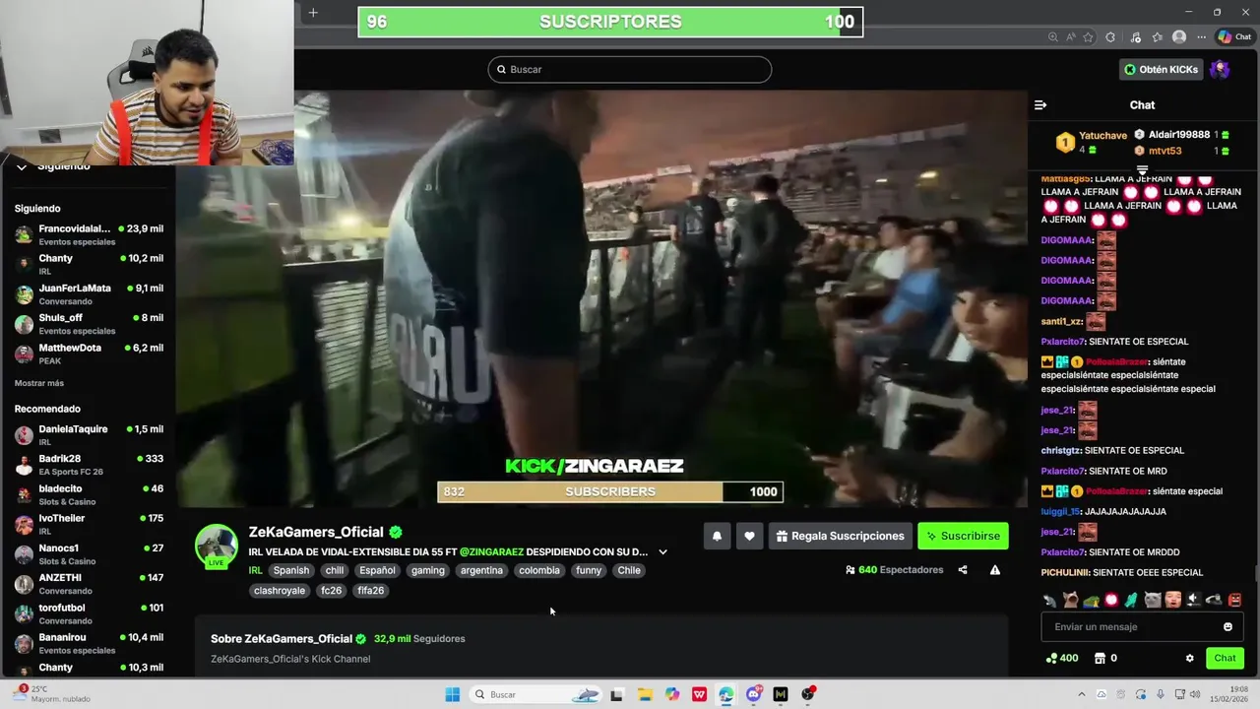Report stream via warning triangle icon
1260x709 pixels.
point(995,570)
